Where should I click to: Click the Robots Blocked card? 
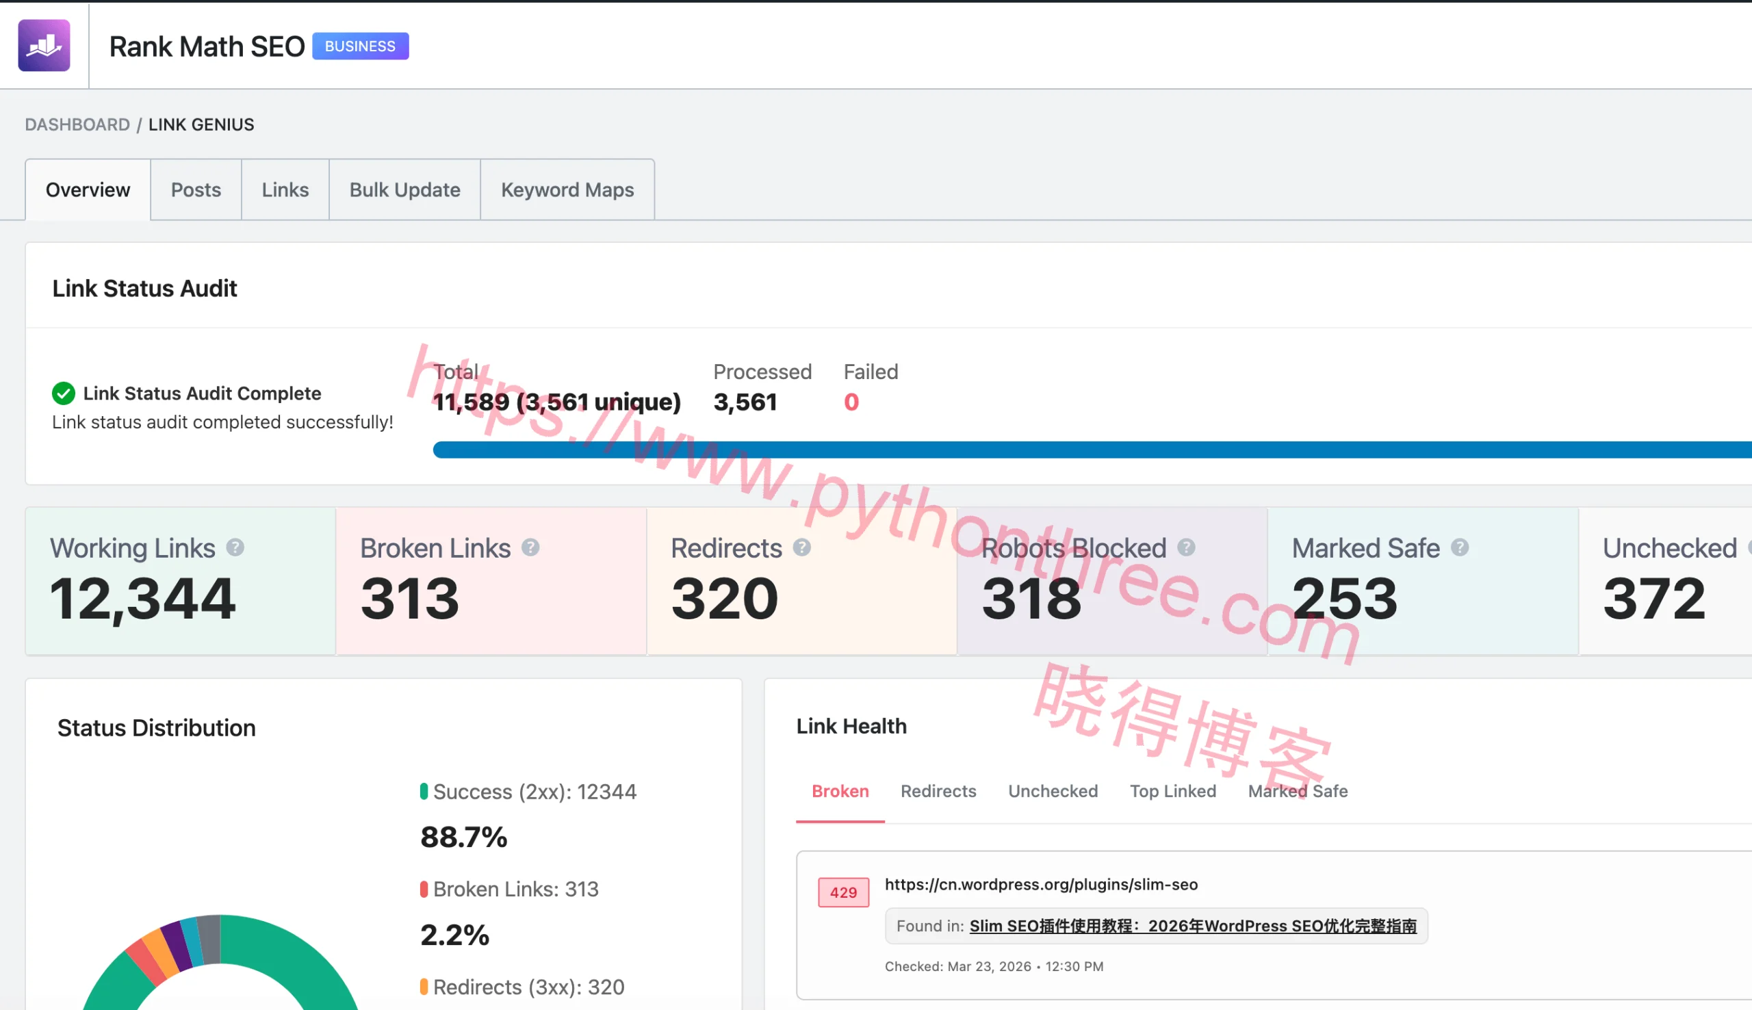1113,582
